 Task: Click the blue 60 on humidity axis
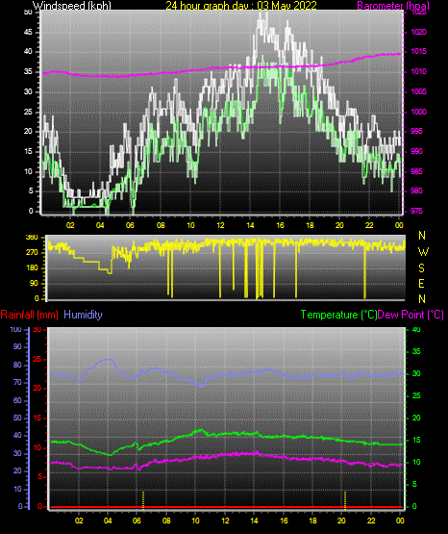[x=17, y=400]
